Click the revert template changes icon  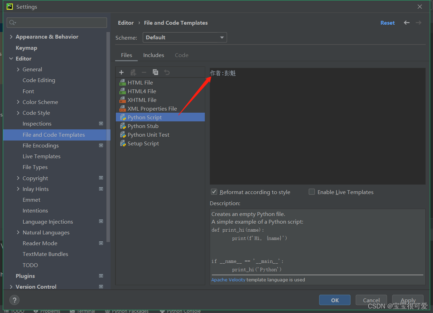tap(167, 72)
